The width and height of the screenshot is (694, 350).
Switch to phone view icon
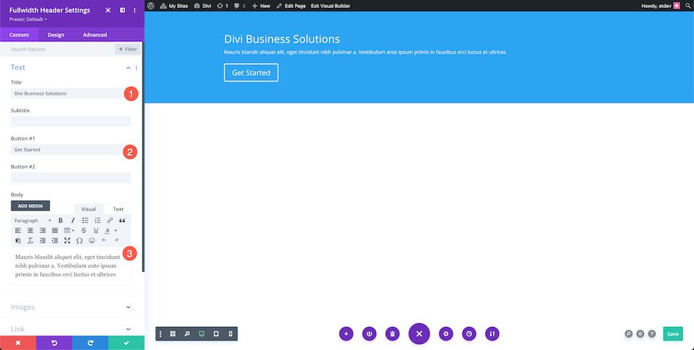click(231, 333)
